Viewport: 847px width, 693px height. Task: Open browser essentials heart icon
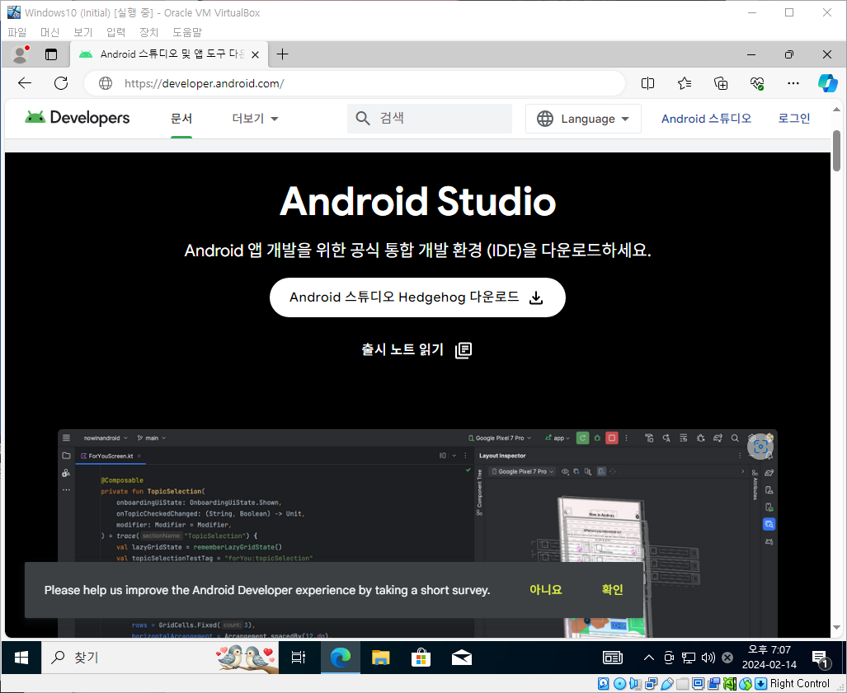tap(757, 83)
